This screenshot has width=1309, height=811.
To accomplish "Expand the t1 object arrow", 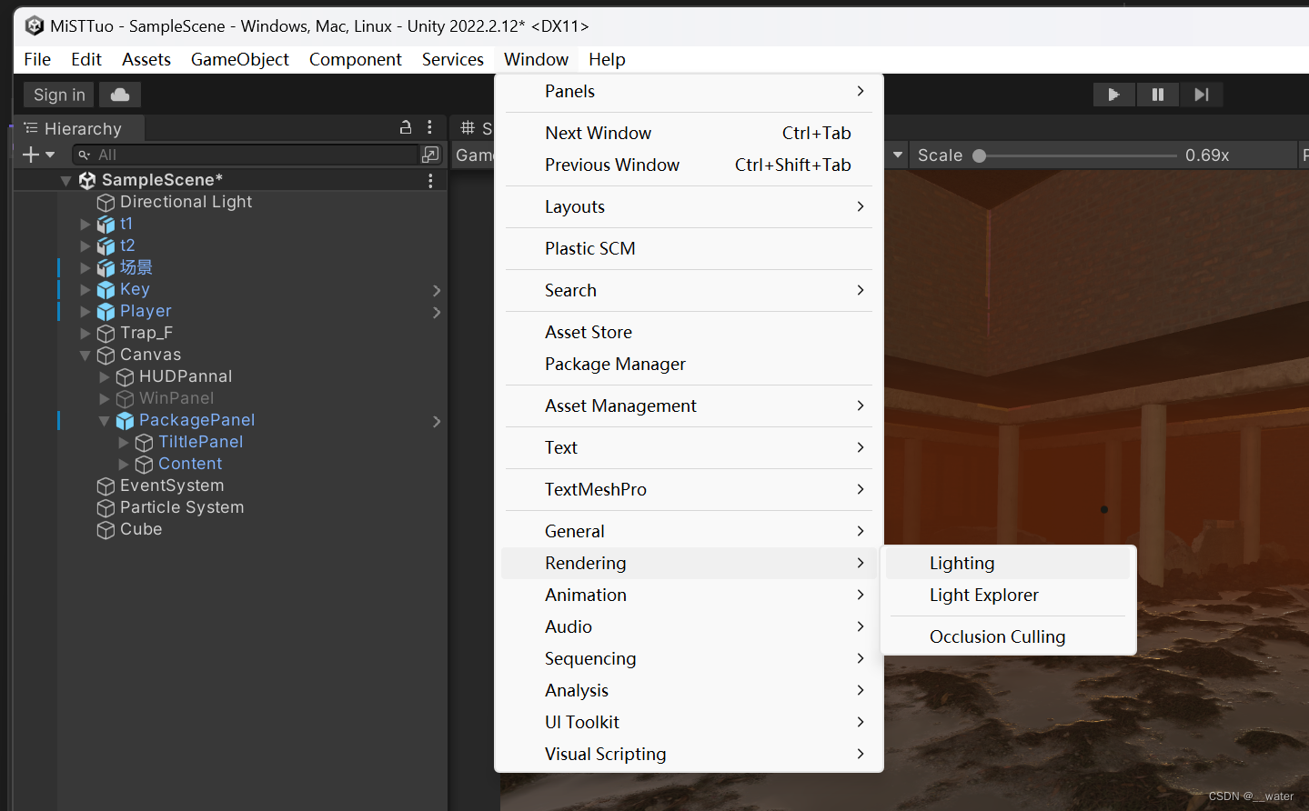I will click(86, 224).
